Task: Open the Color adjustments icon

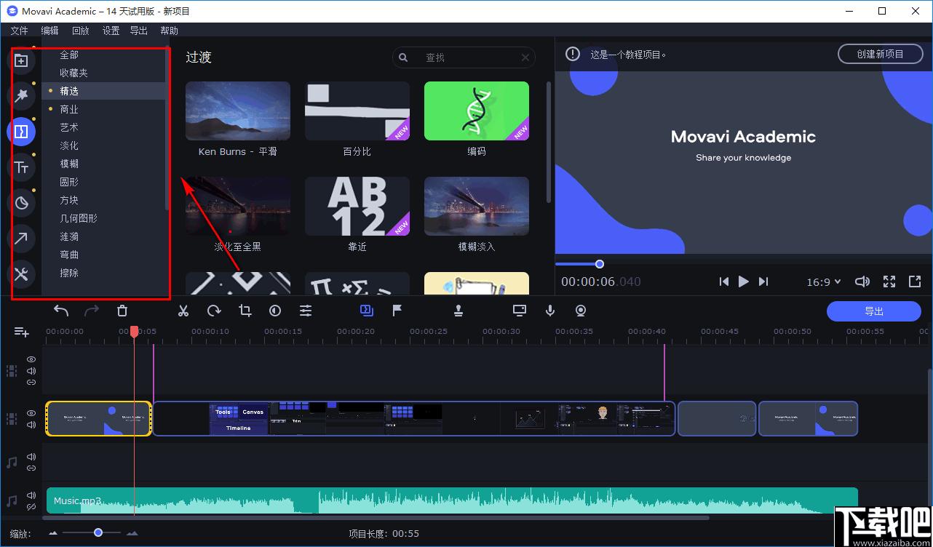Action: 275,311
